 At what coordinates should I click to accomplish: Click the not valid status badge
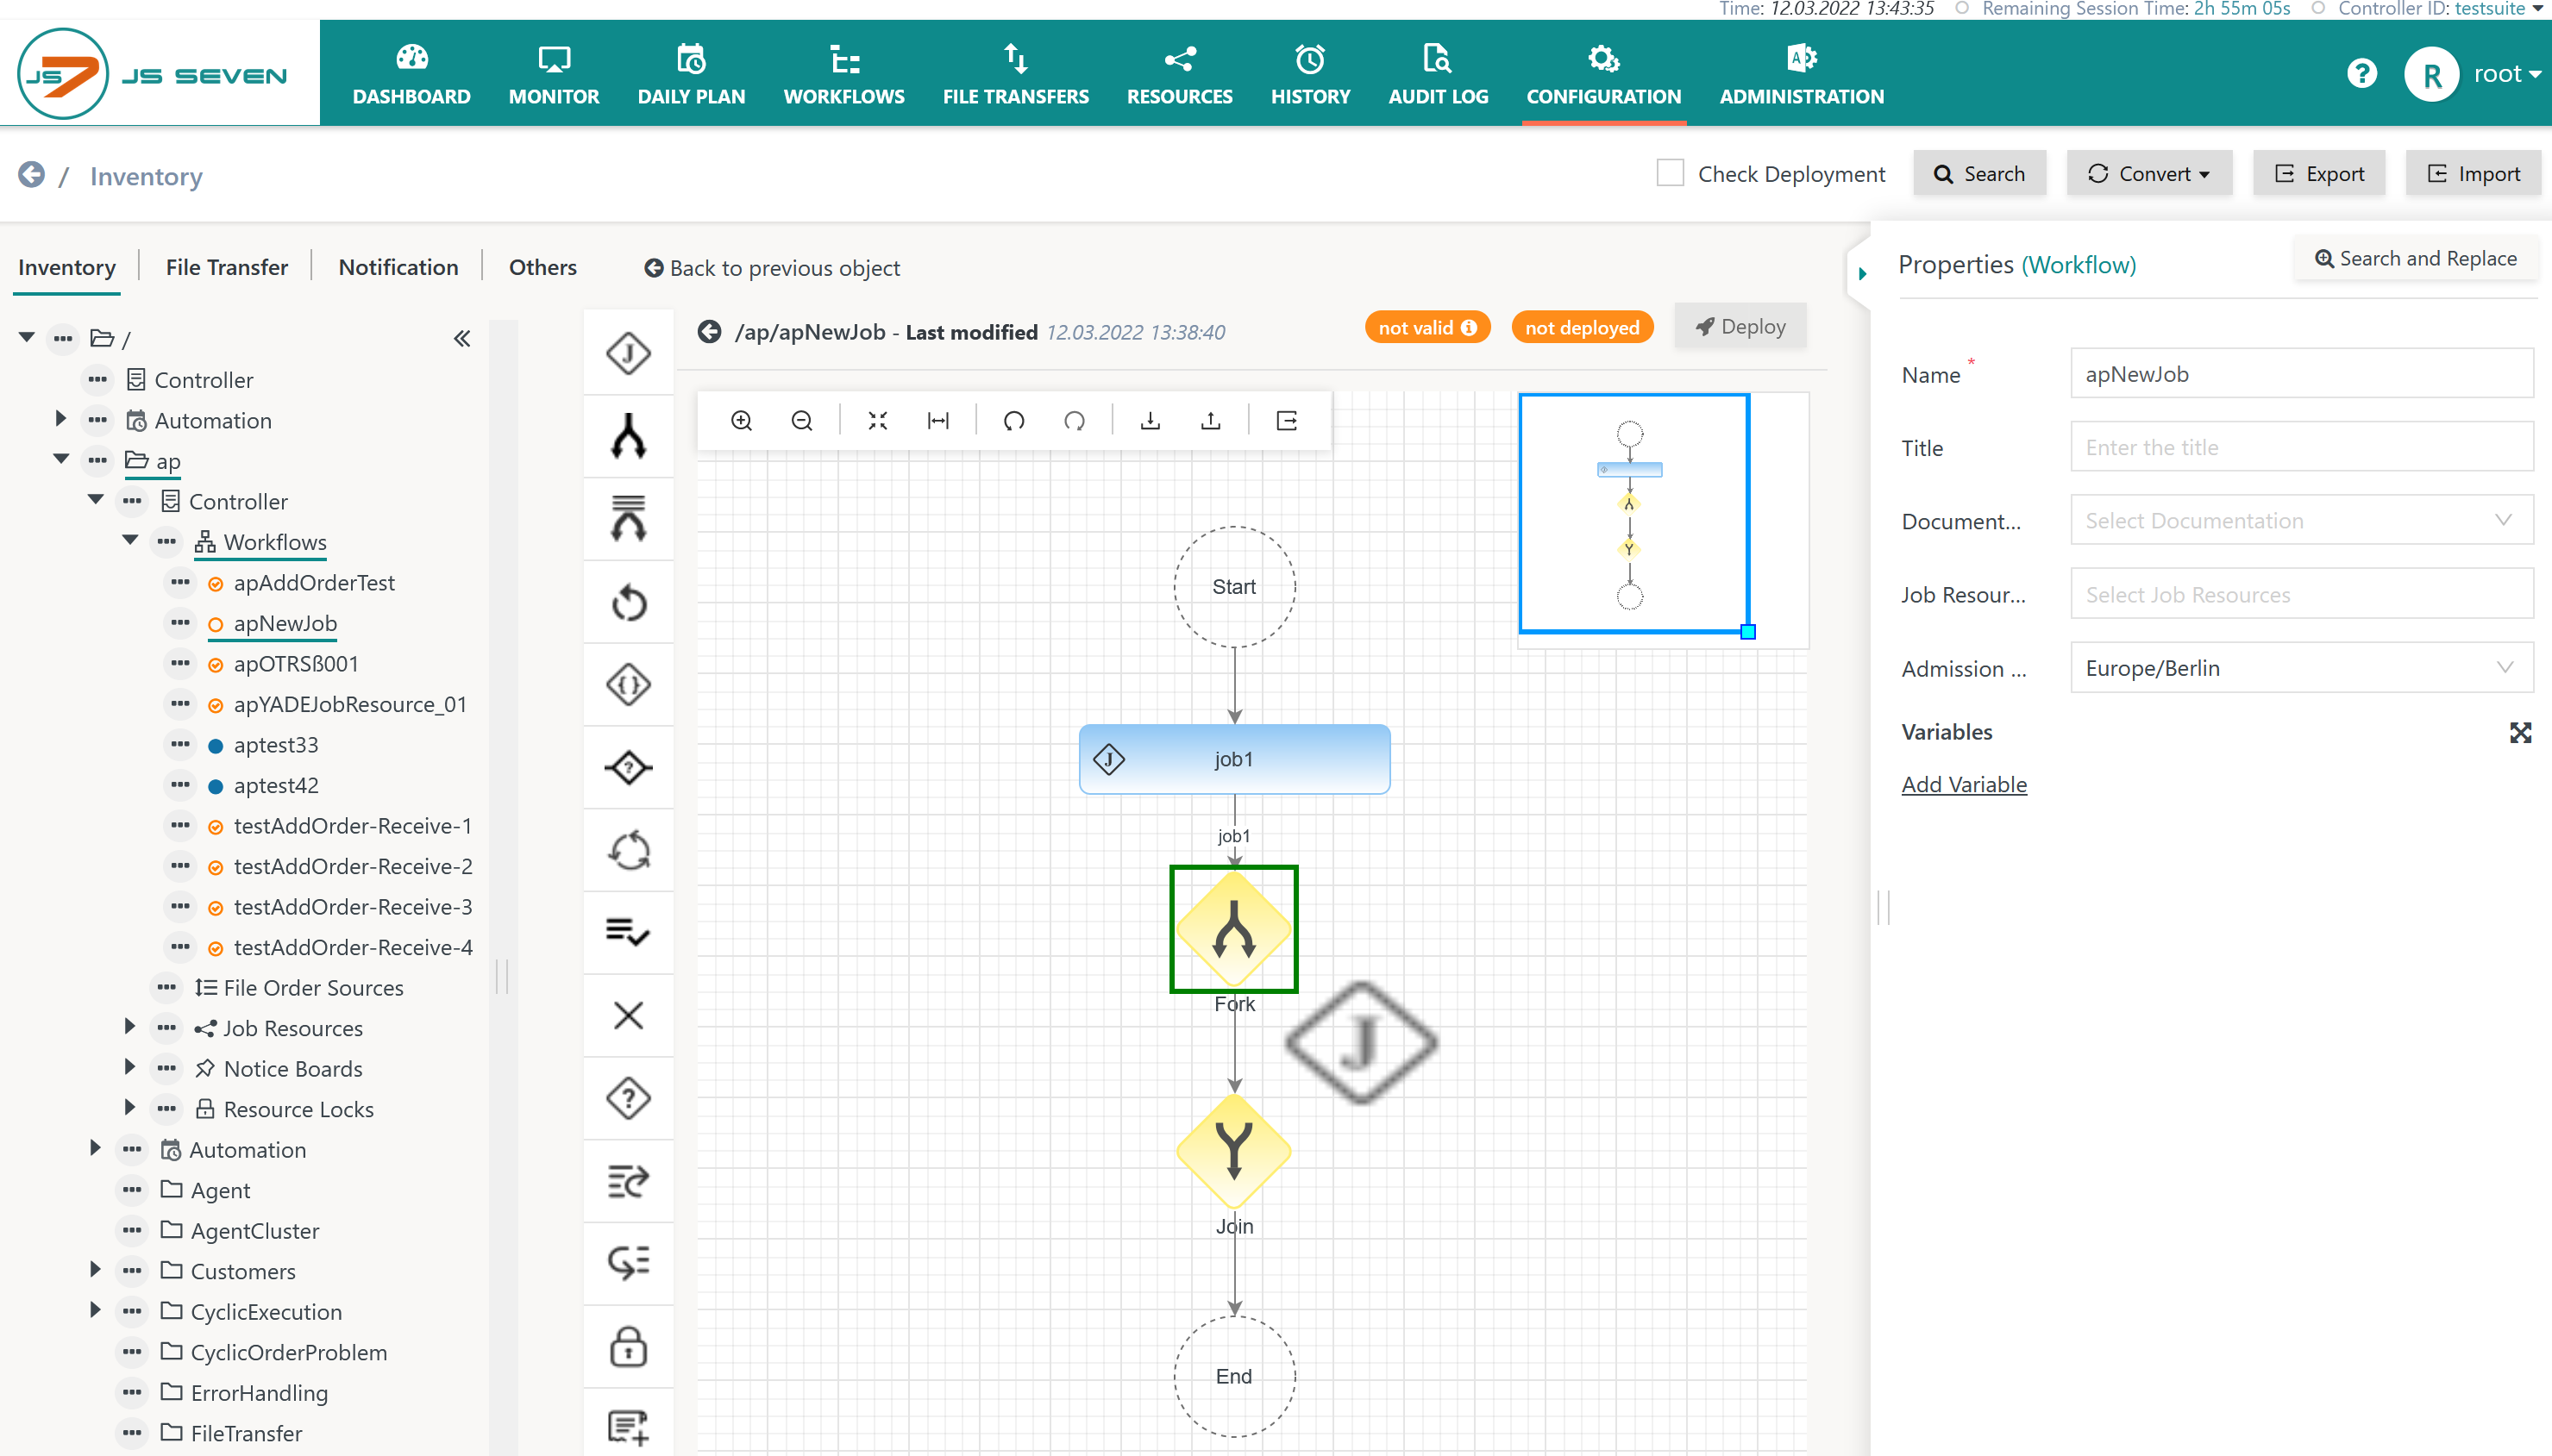point(1426,327)
